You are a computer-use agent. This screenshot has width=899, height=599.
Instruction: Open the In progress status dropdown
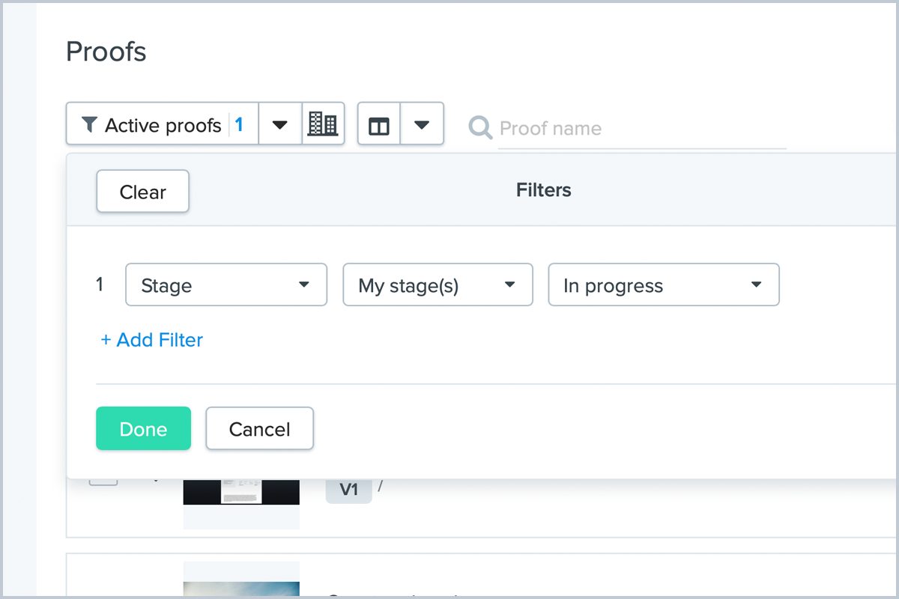point(664,285)
